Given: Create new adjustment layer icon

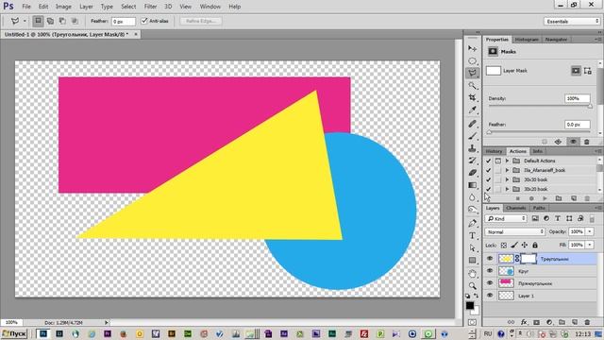Looking at the screenshot, I should (x=549, y=322).
